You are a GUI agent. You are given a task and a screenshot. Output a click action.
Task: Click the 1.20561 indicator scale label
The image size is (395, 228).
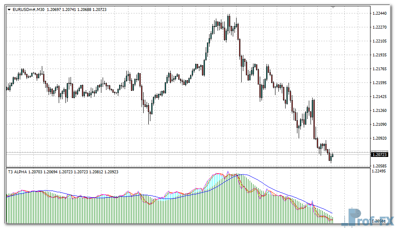tap(379, 220)
